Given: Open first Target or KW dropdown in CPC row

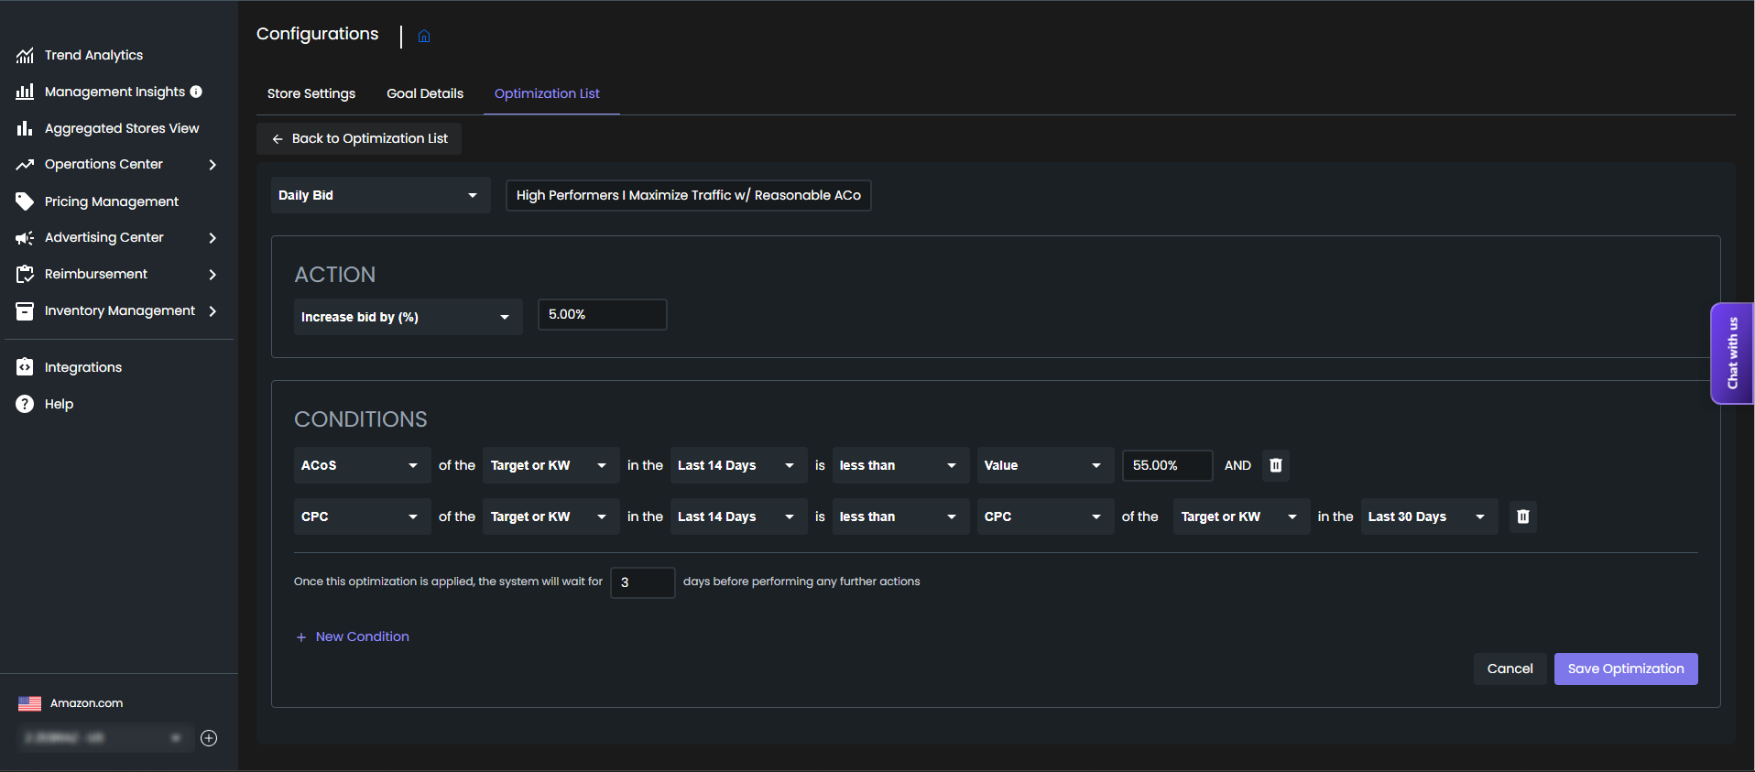Looking at the screenshot, I should tap(551, 516).
